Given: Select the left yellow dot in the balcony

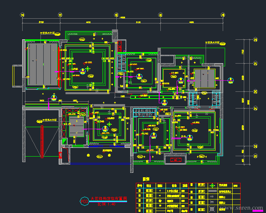Looking at the screenshot, I should [88, 155].
